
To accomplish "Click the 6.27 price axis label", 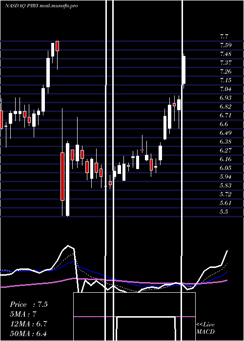I will click(225, 151).
